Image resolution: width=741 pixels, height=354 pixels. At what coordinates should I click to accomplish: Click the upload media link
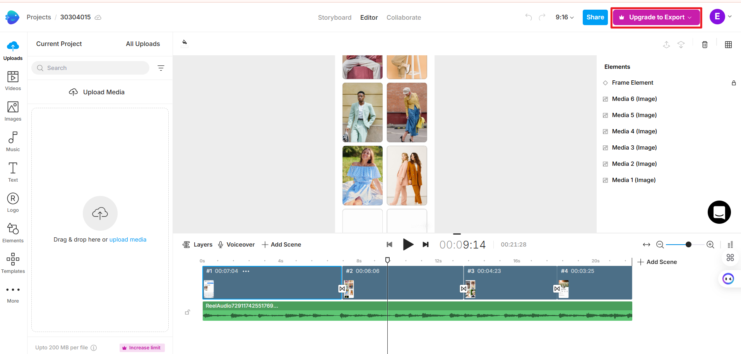click(x=128, y=239)
